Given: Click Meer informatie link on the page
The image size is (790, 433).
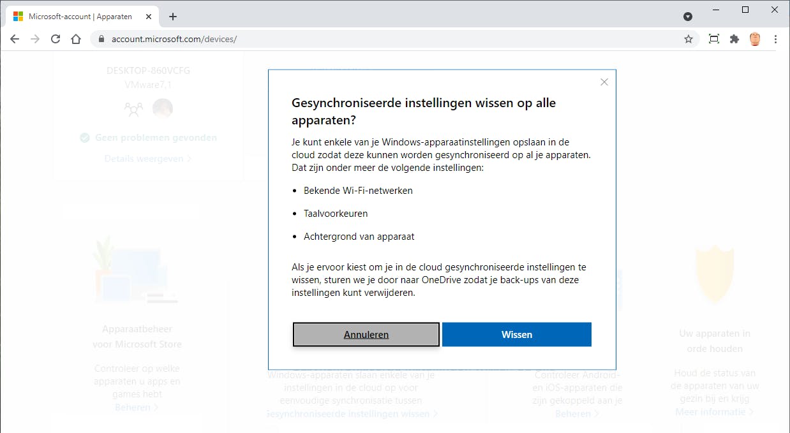Looking at the screenshot, I should click(714, 412).
